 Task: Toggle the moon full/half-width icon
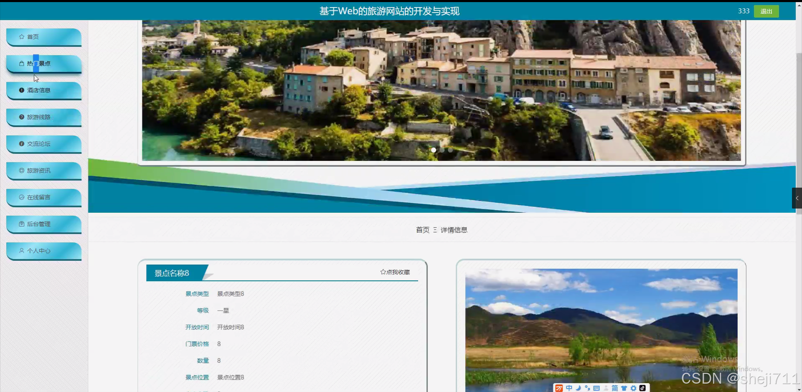coord(578,388)
